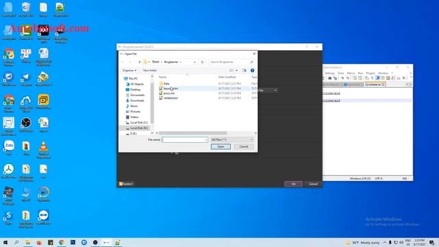
Task: Open Settings menu in Notepad++
Action: click(329, 73)
